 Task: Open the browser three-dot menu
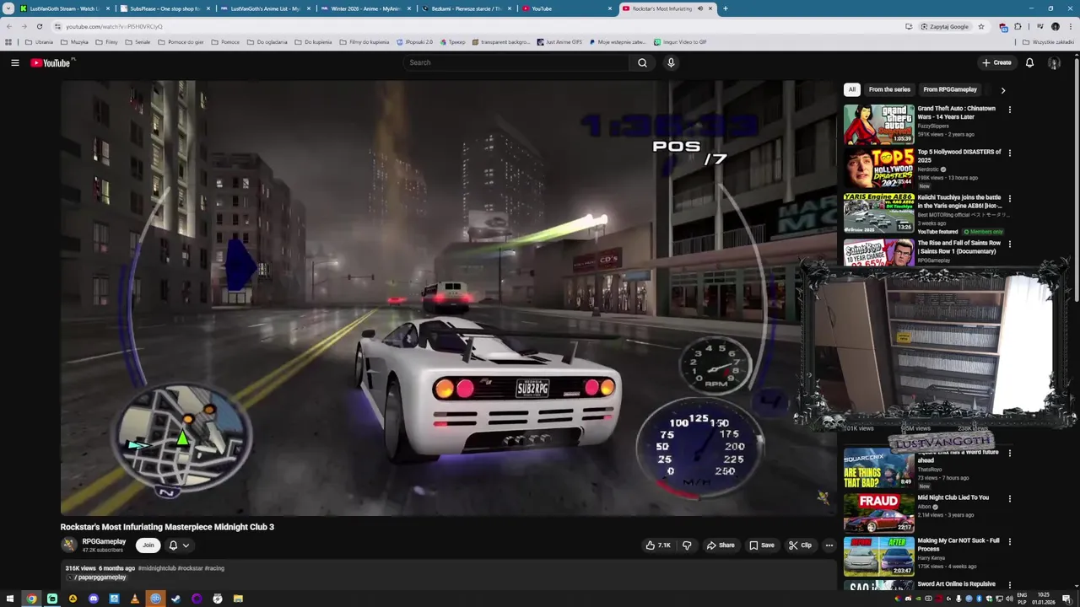[1072, 26]
